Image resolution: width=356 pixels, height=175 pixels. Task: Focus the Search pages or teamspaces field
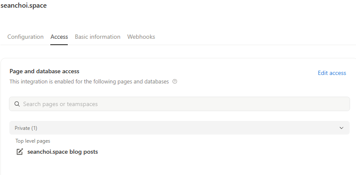point(179,104)
